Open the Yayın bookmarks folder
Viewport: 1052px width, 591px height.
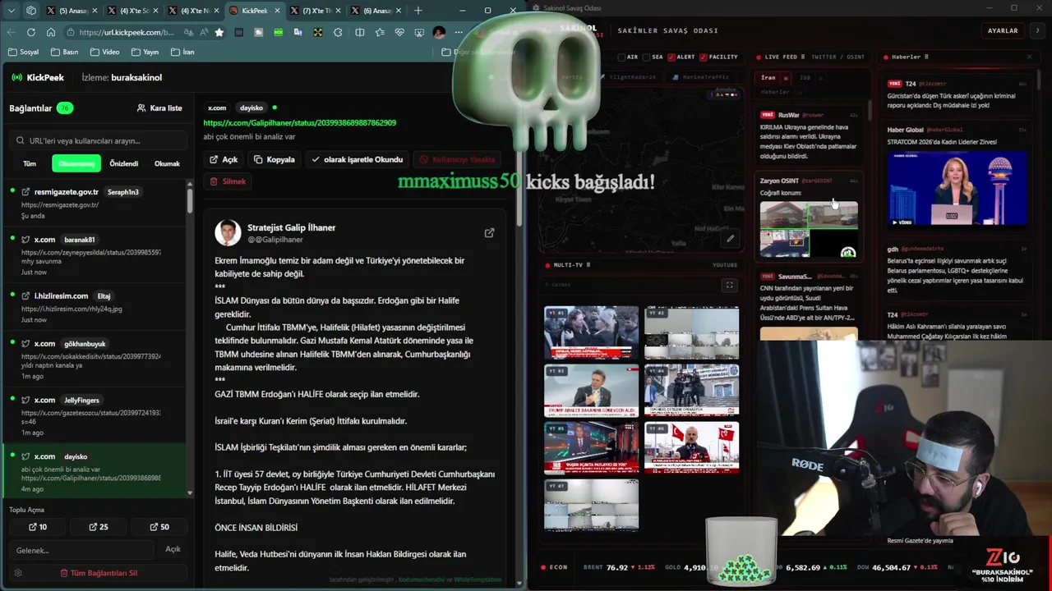point(144,52)
